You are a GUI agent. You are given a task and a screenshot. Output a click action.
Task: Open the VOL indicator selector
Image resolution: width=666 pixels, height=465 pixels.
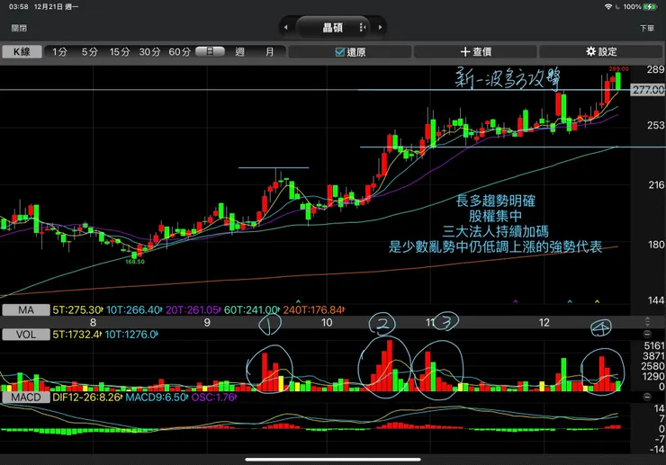[x=26, y=335]
